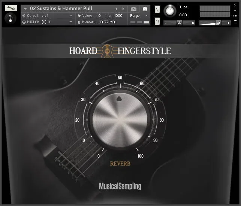
Task: Expand the instrument name dropdown arrow
Action: [x=25, y=9]
